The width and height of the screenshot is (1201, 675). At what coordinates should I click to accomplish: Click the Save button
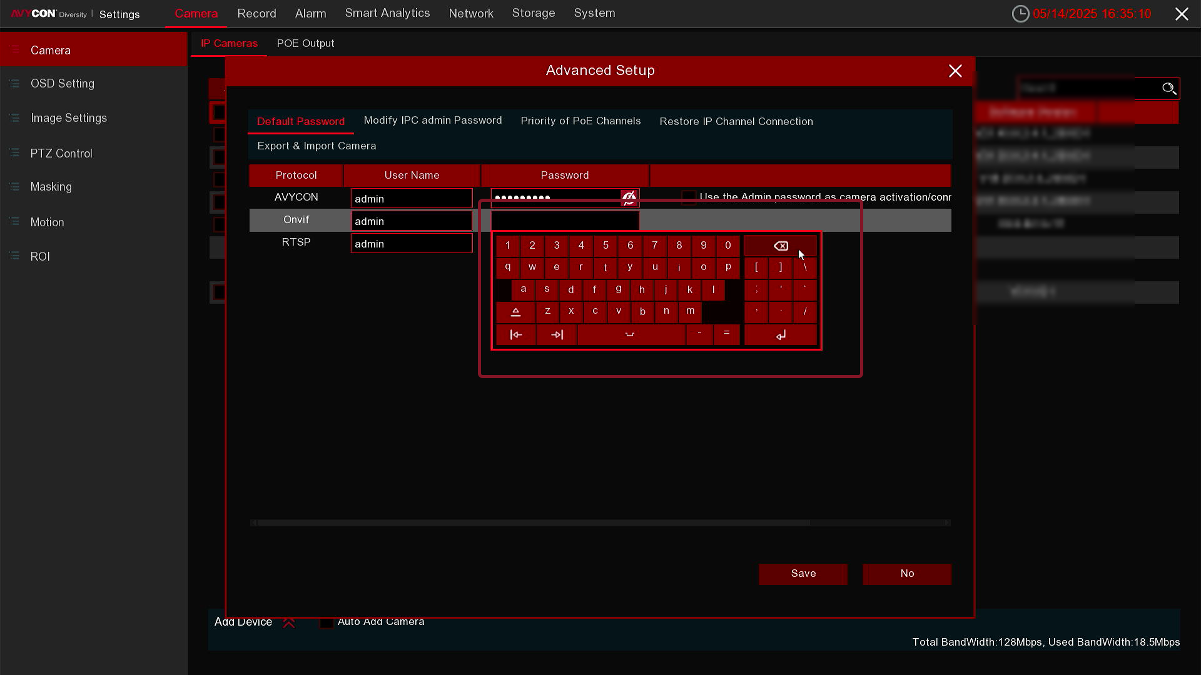tap(803, 574)
